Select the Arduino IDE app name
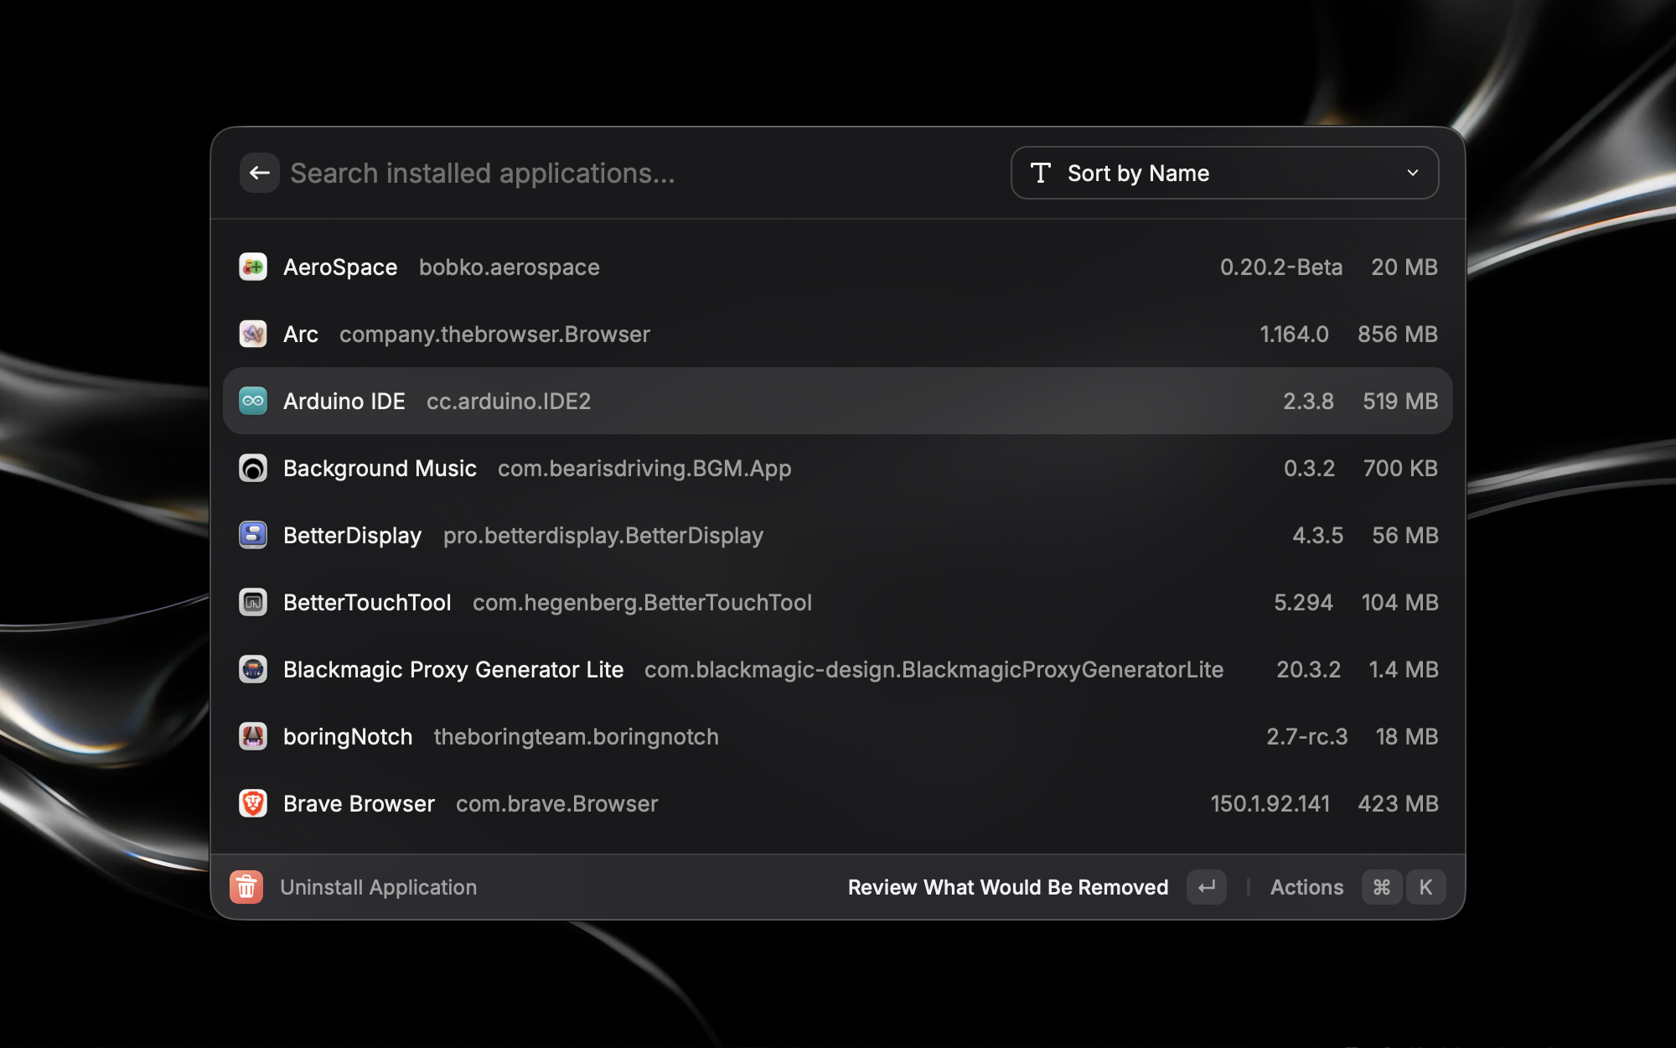This screenshot has width=1676, height=1048. [344, 401]
